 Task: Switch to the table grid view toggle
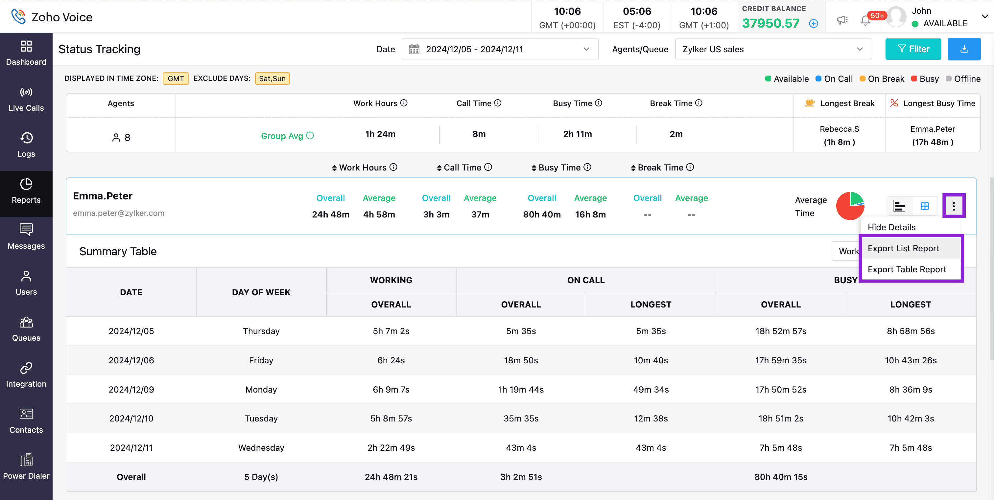click(x=925, y=206)
